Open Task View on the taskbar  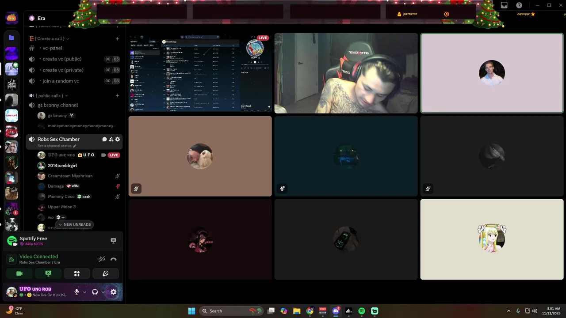pos(271,311)
